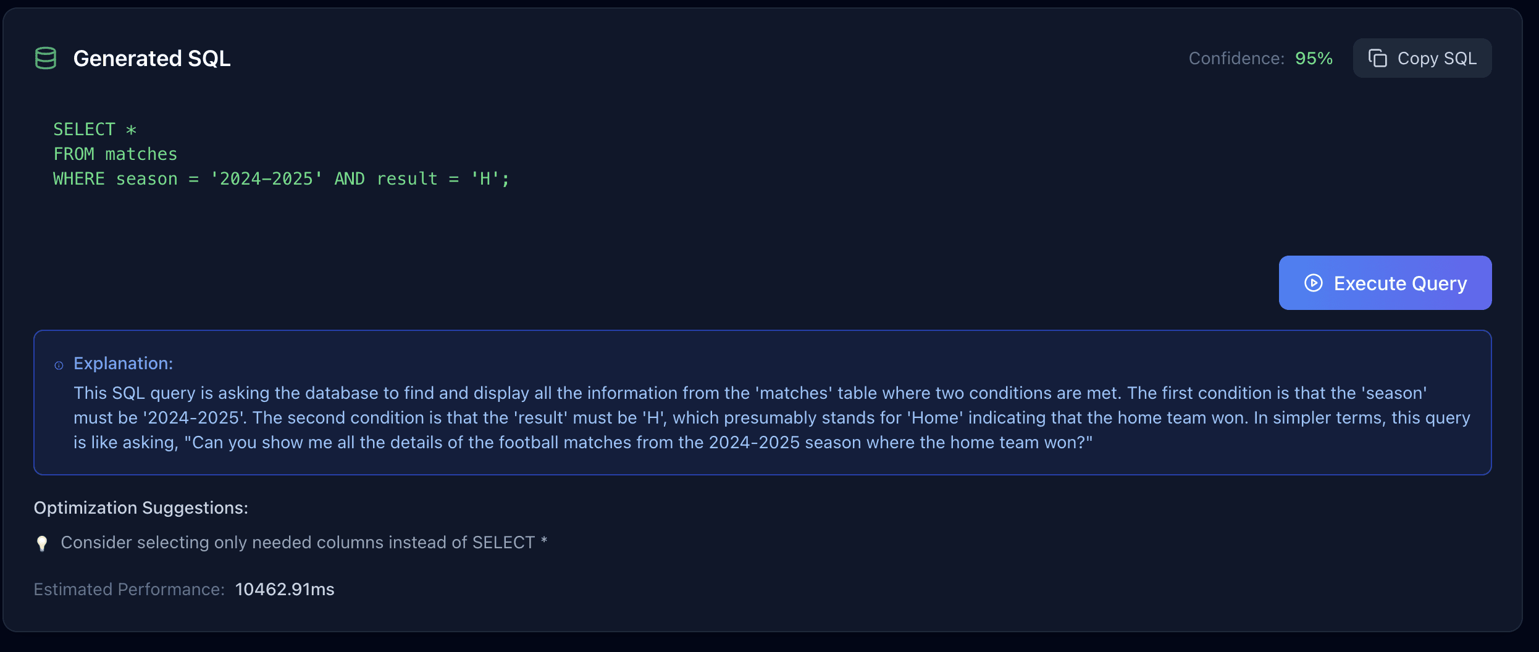The width and height of the screenshot is (1539, 652).
Task: Click the lightbulb icon under Optimization Suggestions
Action: (41, 543)
